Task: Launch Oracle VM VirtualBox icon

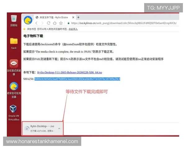Action: point(14,113)
